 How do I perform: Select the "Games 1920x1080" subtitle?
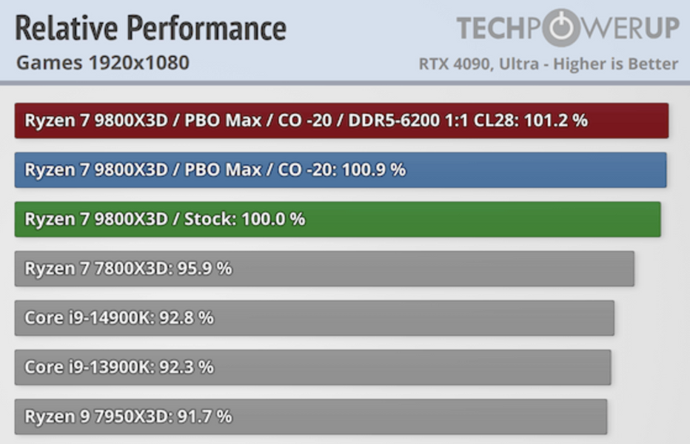(x=103, y=63)
